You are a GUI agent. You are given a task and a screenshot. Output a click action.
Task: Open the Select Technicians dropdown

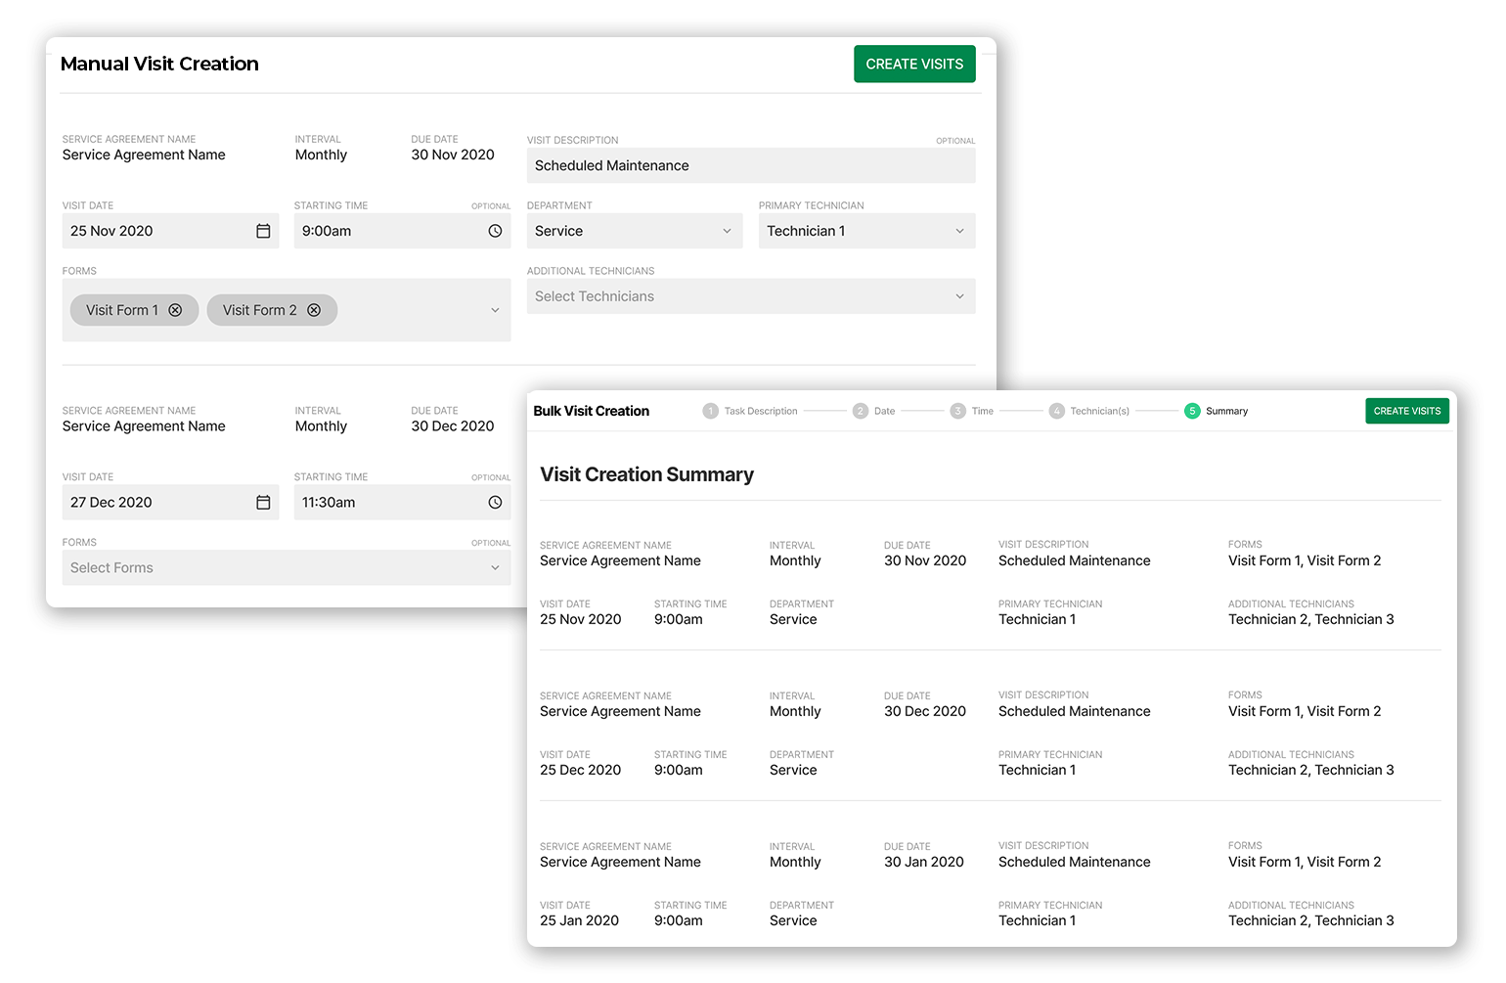point(751,296)
